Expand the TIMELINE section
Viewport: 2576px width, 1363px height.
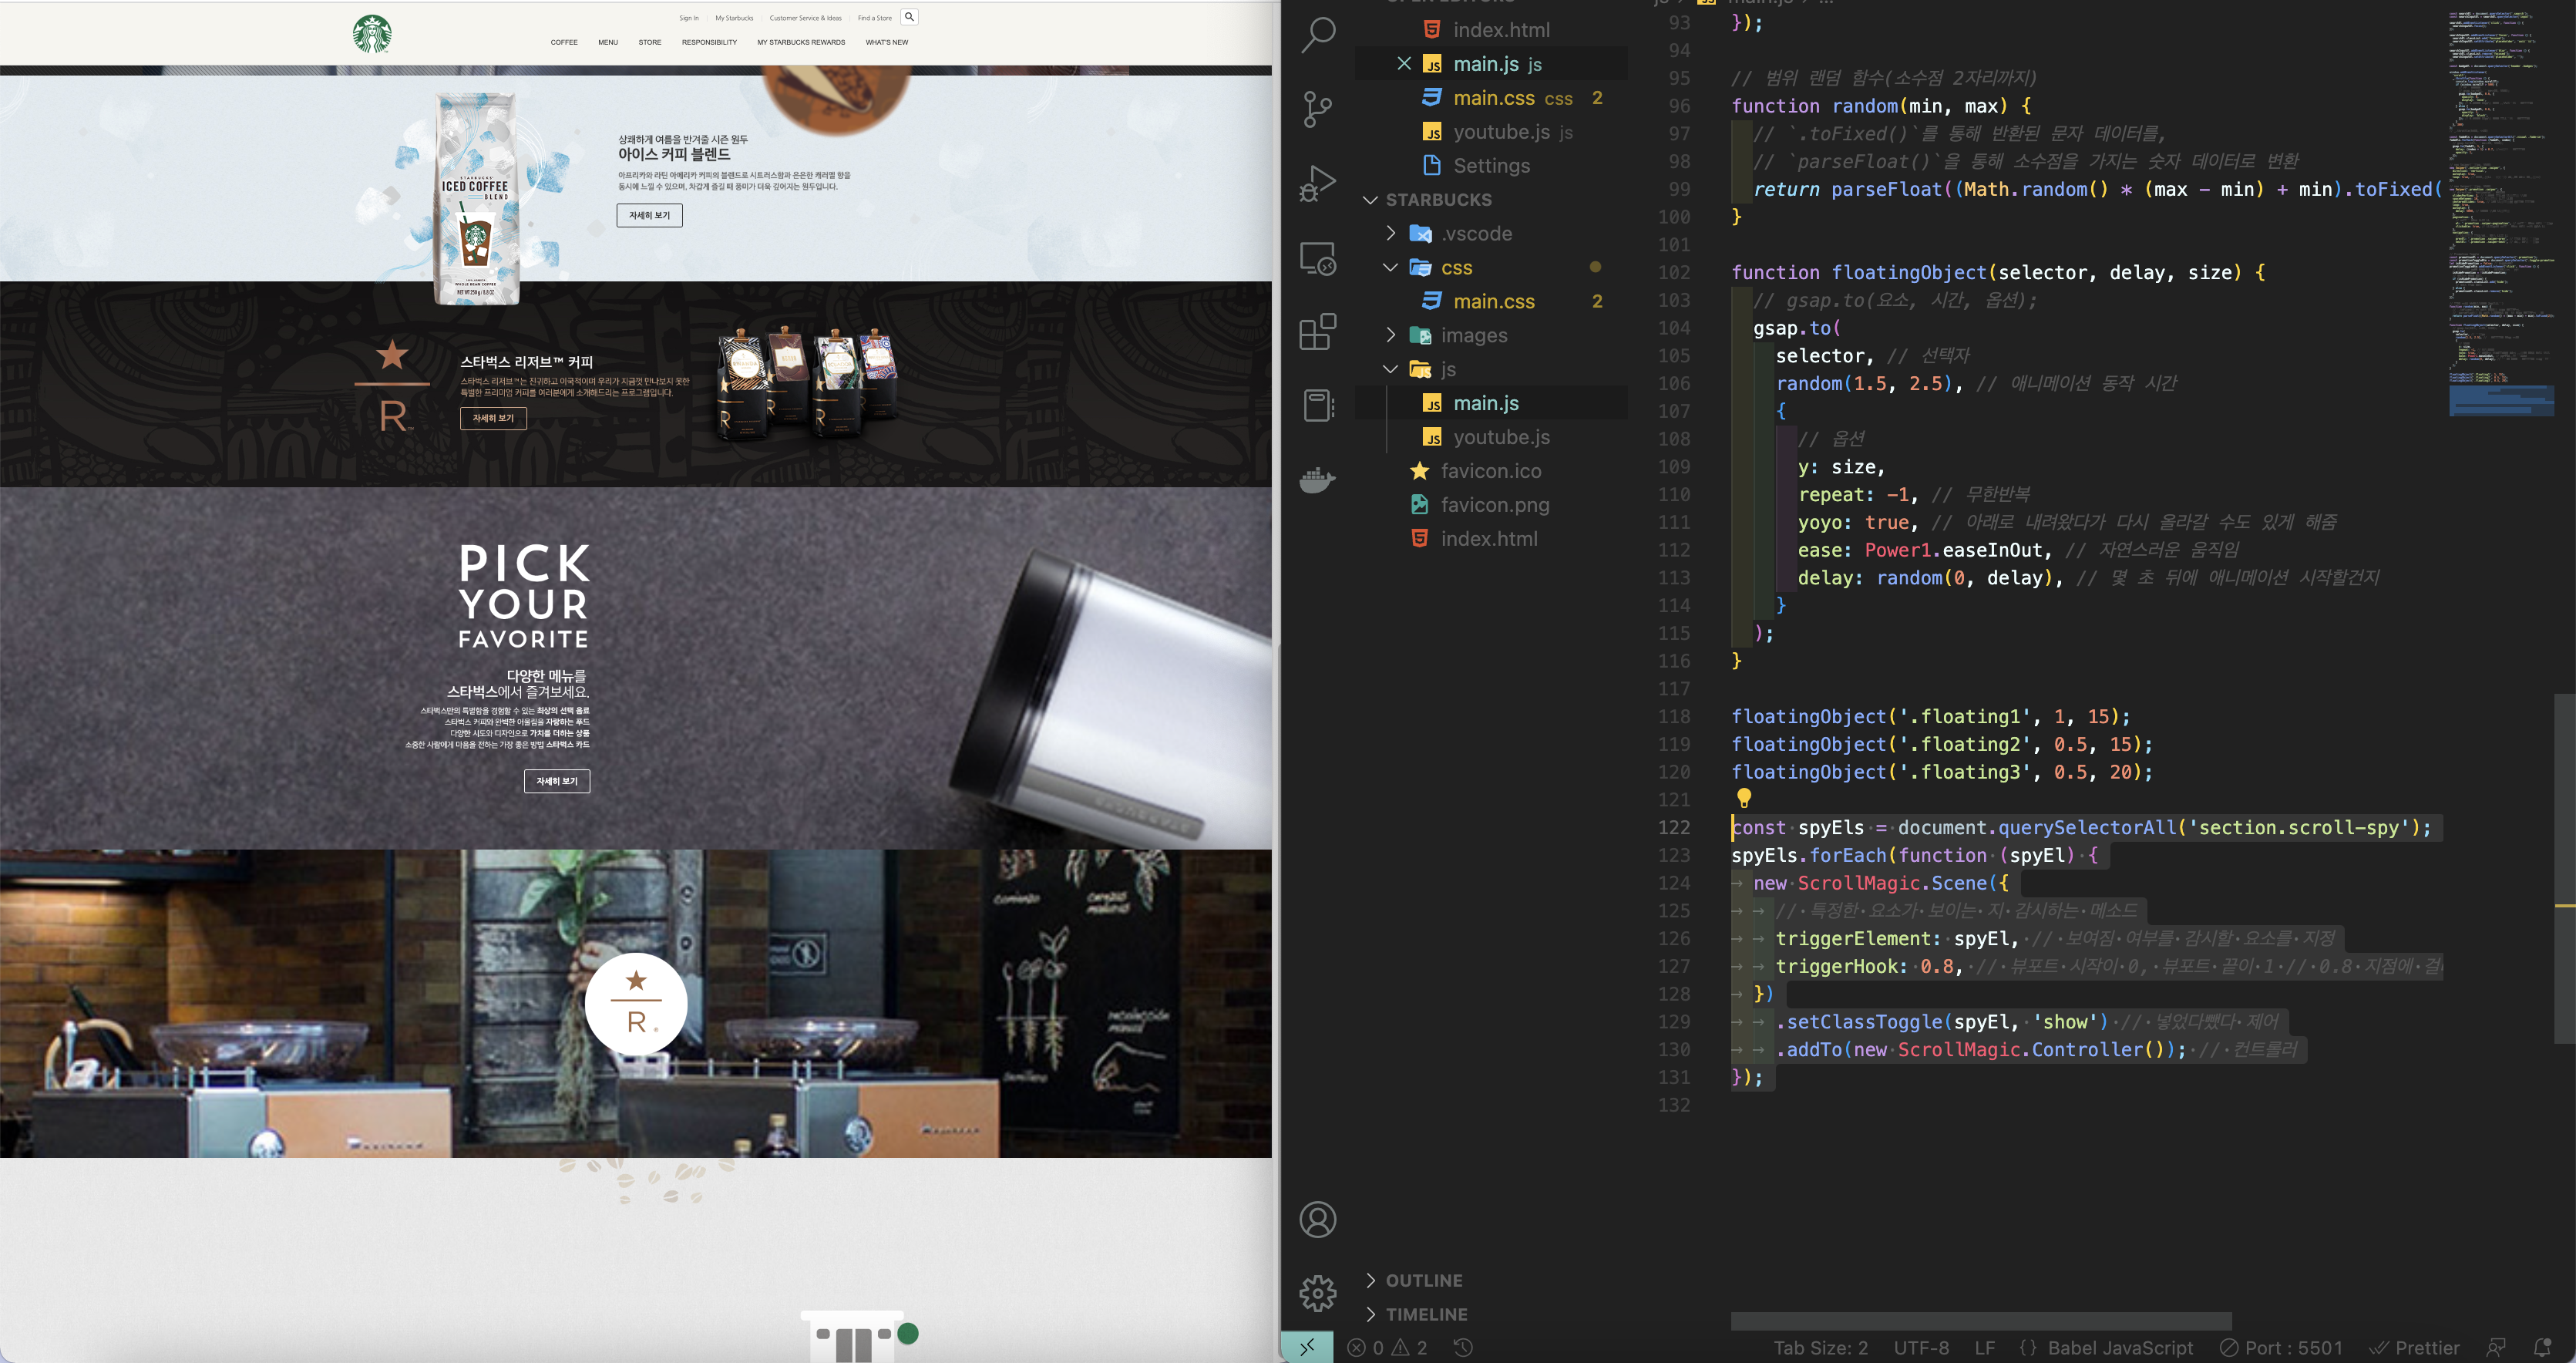pyautogui.click(x=1425, y=1314)
